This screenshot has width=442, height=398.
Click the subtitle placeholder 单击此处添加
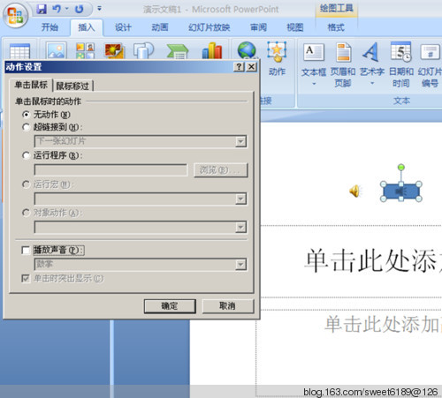383,324
